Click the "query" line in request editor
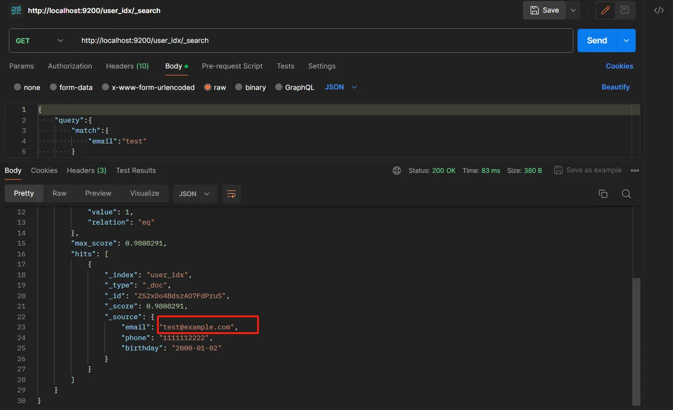The width and height of the screenshot is (673, 410). 74,120
